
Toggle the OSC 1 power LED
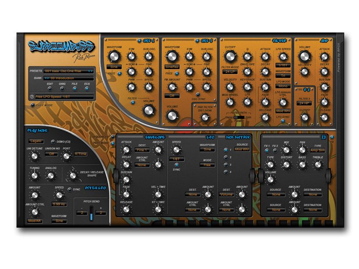(x=139, y=41)
